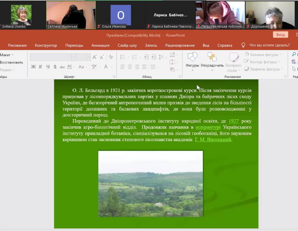Select the landscape photo on the slide
Screen dimensions: 298x231
150,184
